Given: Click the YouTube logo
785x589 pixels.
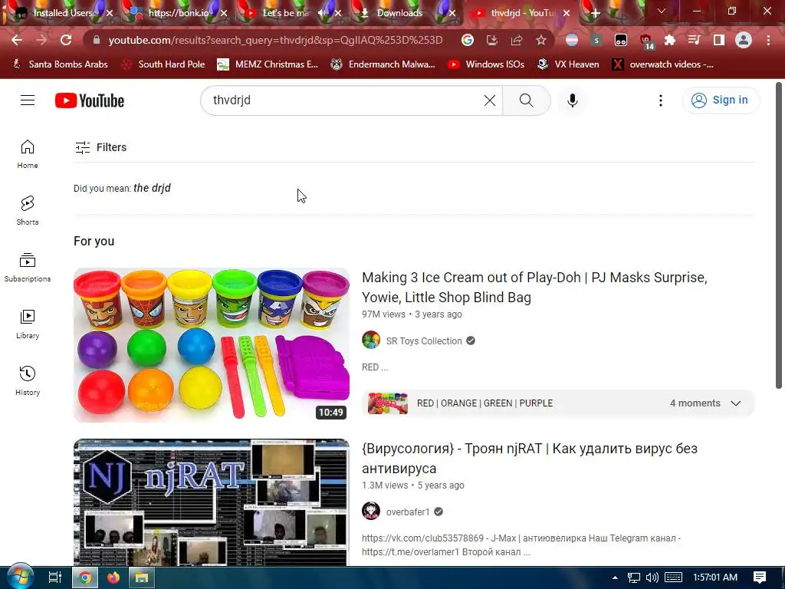Looking at the screenshot, I should click(90, 100).
